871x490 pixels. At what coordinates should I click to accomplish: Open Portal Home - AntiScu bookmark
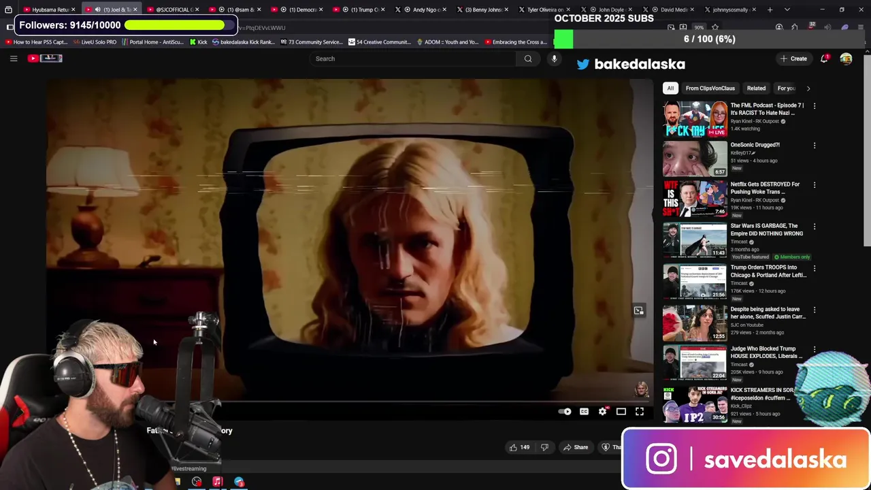tap(152, 42)
